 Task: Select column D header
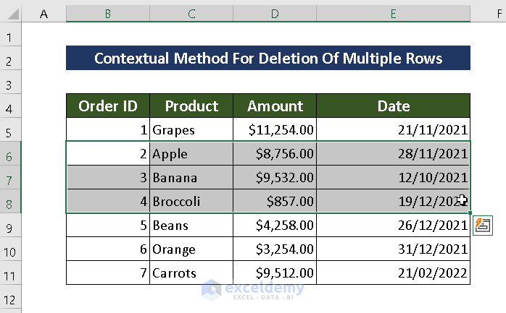click(275, 14)
